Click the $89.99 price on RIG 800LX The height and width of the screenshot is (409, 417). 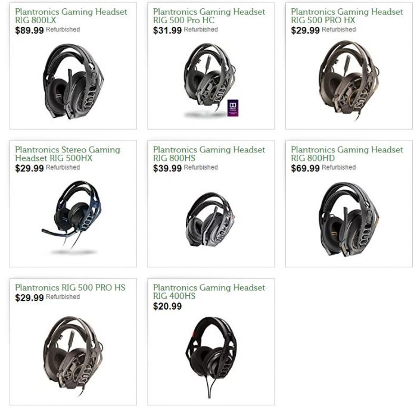[x=30, y=30]
